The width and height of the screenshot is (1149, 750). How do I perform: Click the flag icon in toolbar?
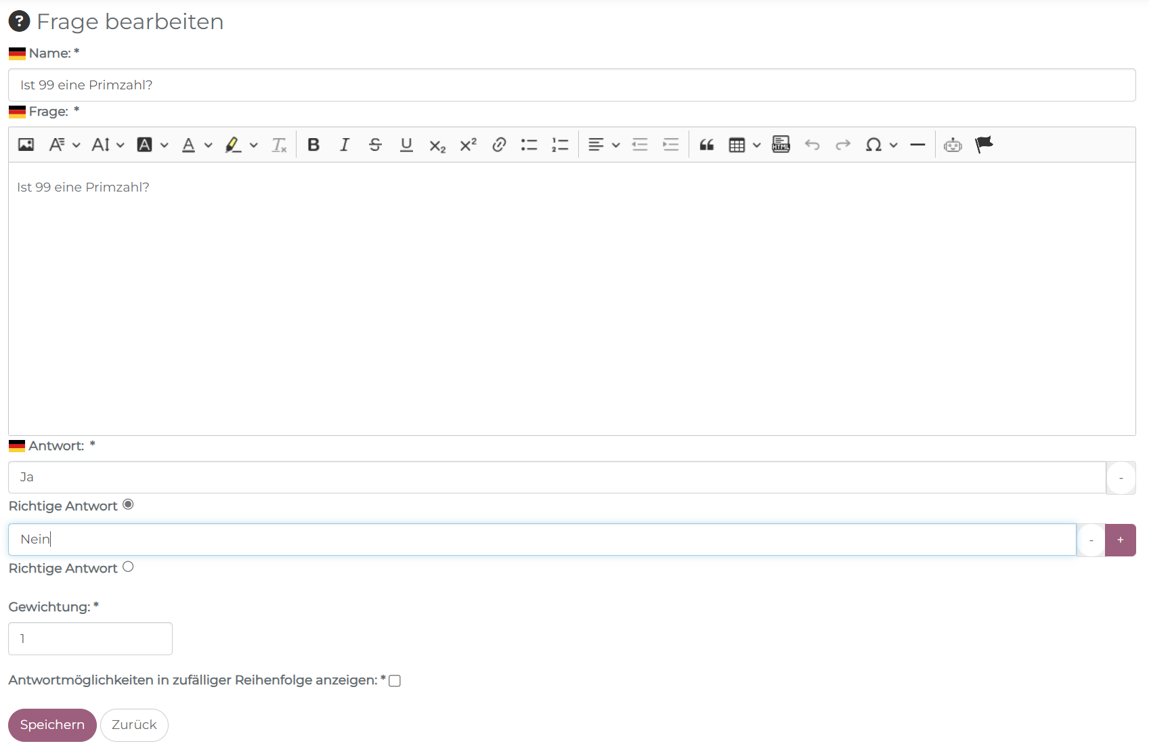[x=984, y=145]
